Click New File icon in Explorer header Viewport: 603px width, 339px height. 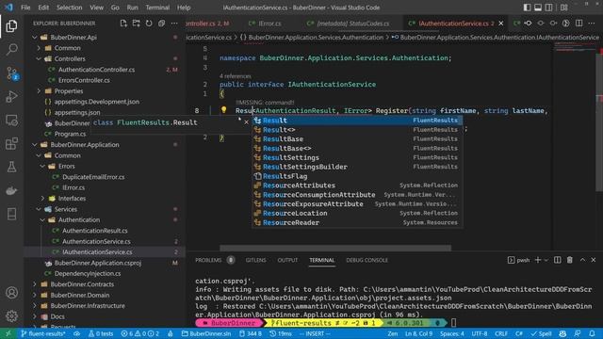coord(123,23)
